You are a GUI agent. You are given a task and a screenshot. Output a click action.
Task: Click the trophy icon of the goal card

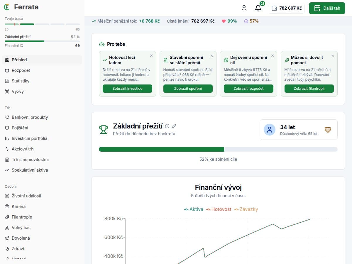pos(104,129)
